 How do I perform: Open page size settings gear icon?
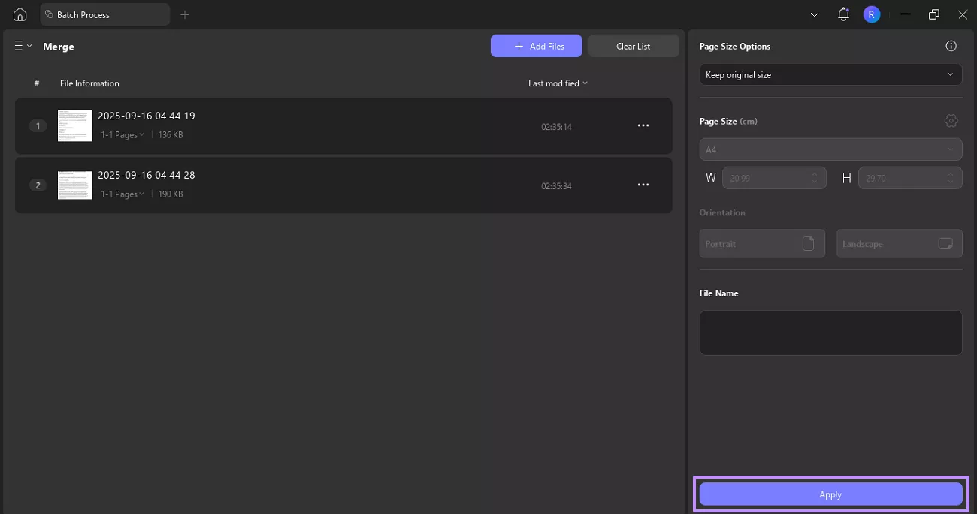point(951,121)
